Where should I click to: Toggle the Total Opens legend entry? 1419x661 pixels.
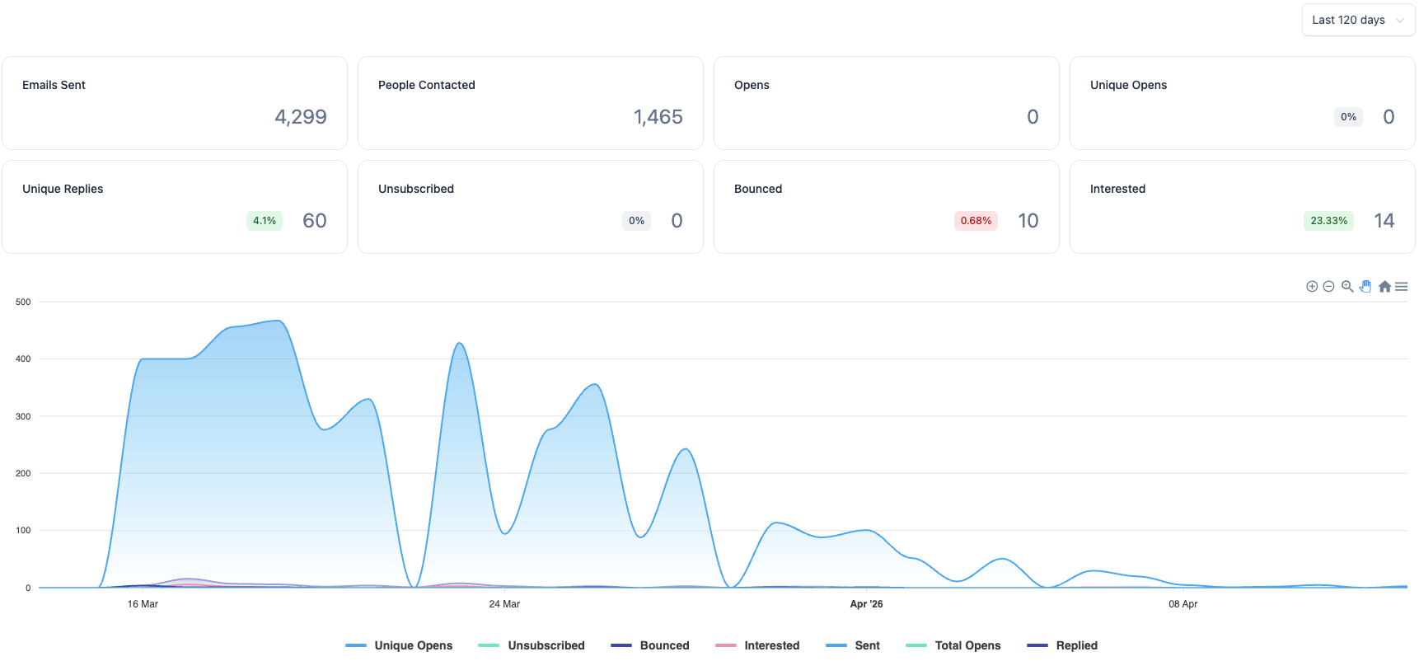click(953, 645)
